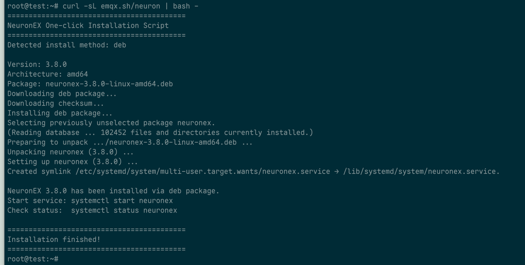The image size is (525, 265).
Task: Click the "systemctl status neuronex" command text
Action: coord(124,210)
